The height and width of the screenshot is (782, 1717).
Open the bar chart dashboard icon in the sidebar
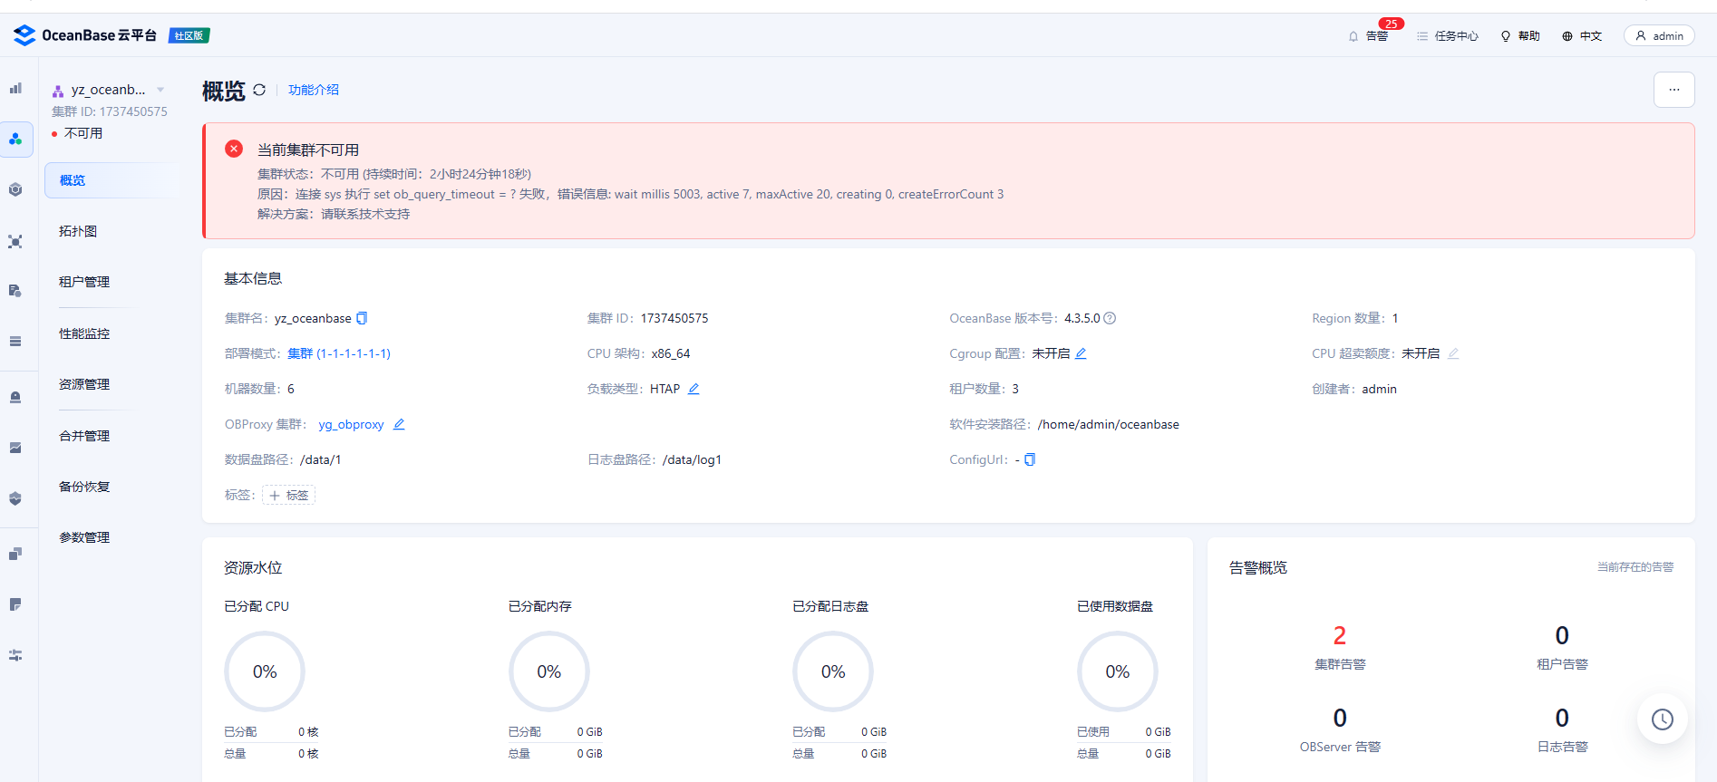pos(15,88)
